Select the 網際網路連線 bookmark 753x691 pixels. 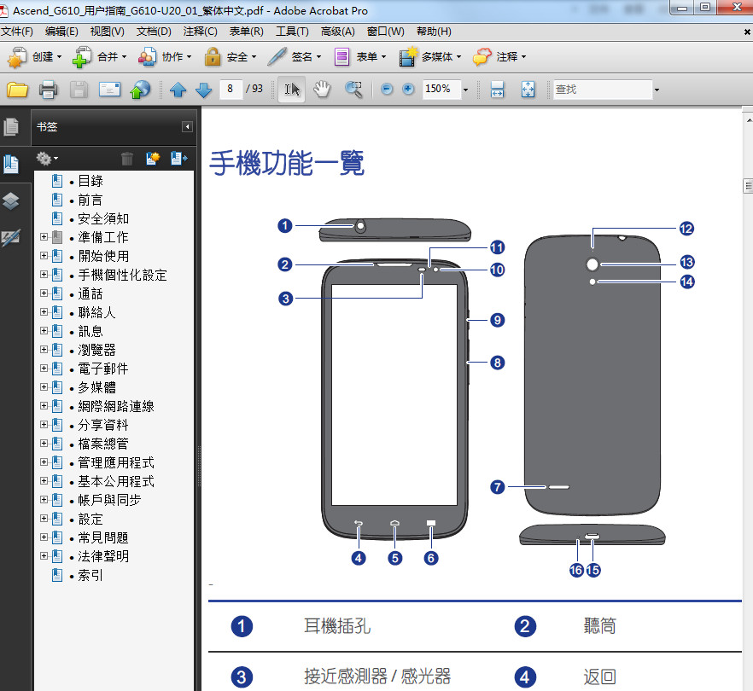tap(116, 406)
